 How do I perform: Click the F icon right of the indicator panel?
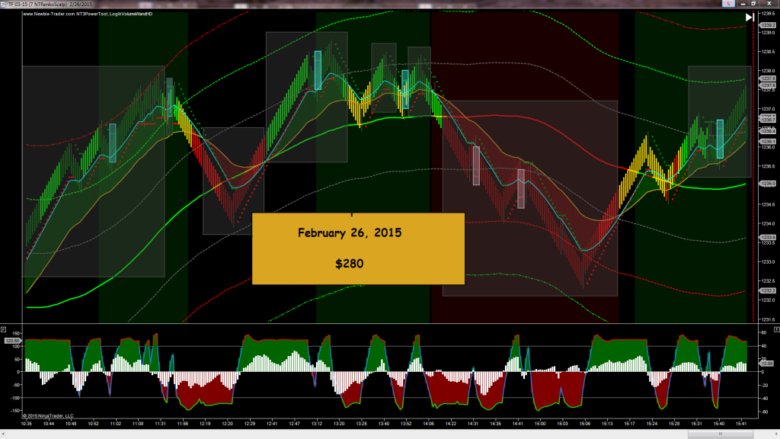point(776,329)
